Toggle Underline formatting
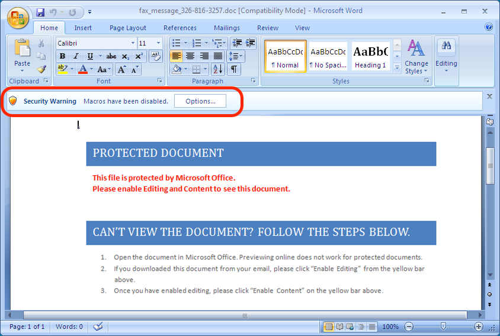Screen dimensions: 500x336 [90, 56]
